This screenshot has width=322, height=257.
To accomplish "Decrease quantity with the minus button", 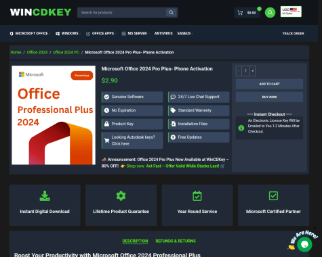I will (239, 71).
